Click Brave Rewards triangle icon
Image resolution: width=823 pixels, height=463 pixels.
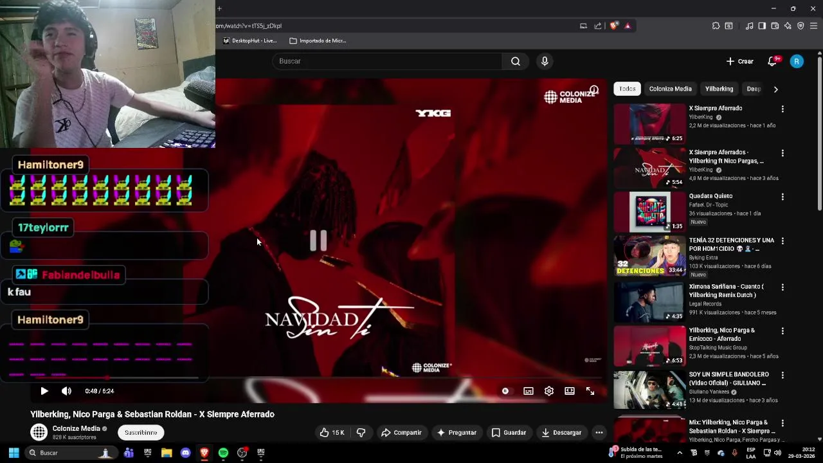click(628, 26)
